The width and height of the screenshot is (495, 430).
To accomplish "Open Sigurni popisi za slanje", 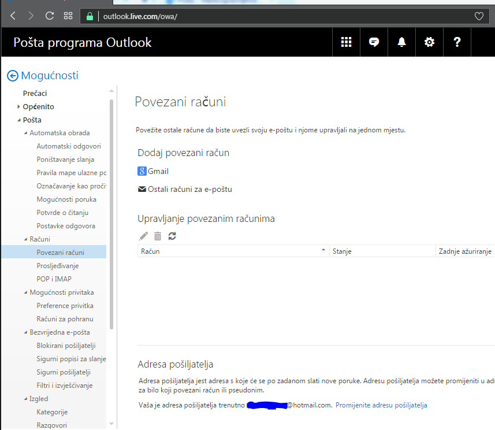I will pos(72,359).
